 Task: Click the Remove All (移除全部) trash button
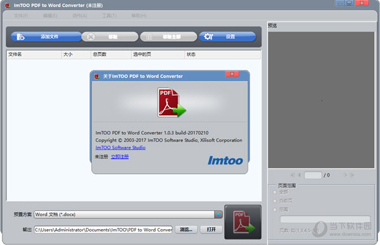168,37
